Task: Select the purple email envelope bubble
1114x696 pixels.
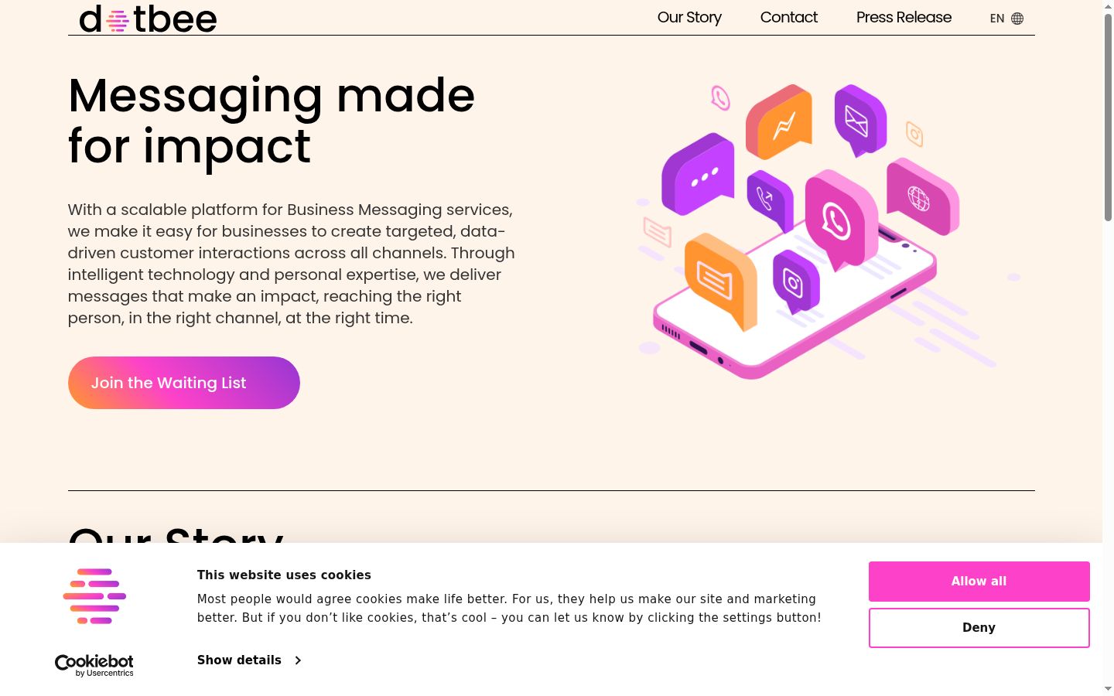Action: (x=860, y=120)
